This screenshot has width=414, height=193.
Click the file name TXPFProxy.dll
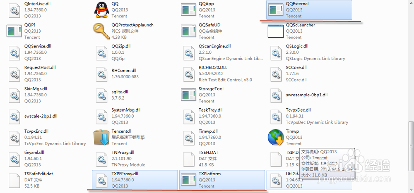125,174
